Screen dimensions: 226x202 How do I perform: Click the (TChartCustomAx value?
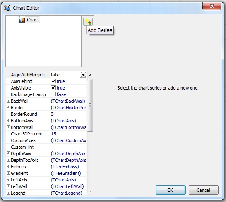coord(69,140)
